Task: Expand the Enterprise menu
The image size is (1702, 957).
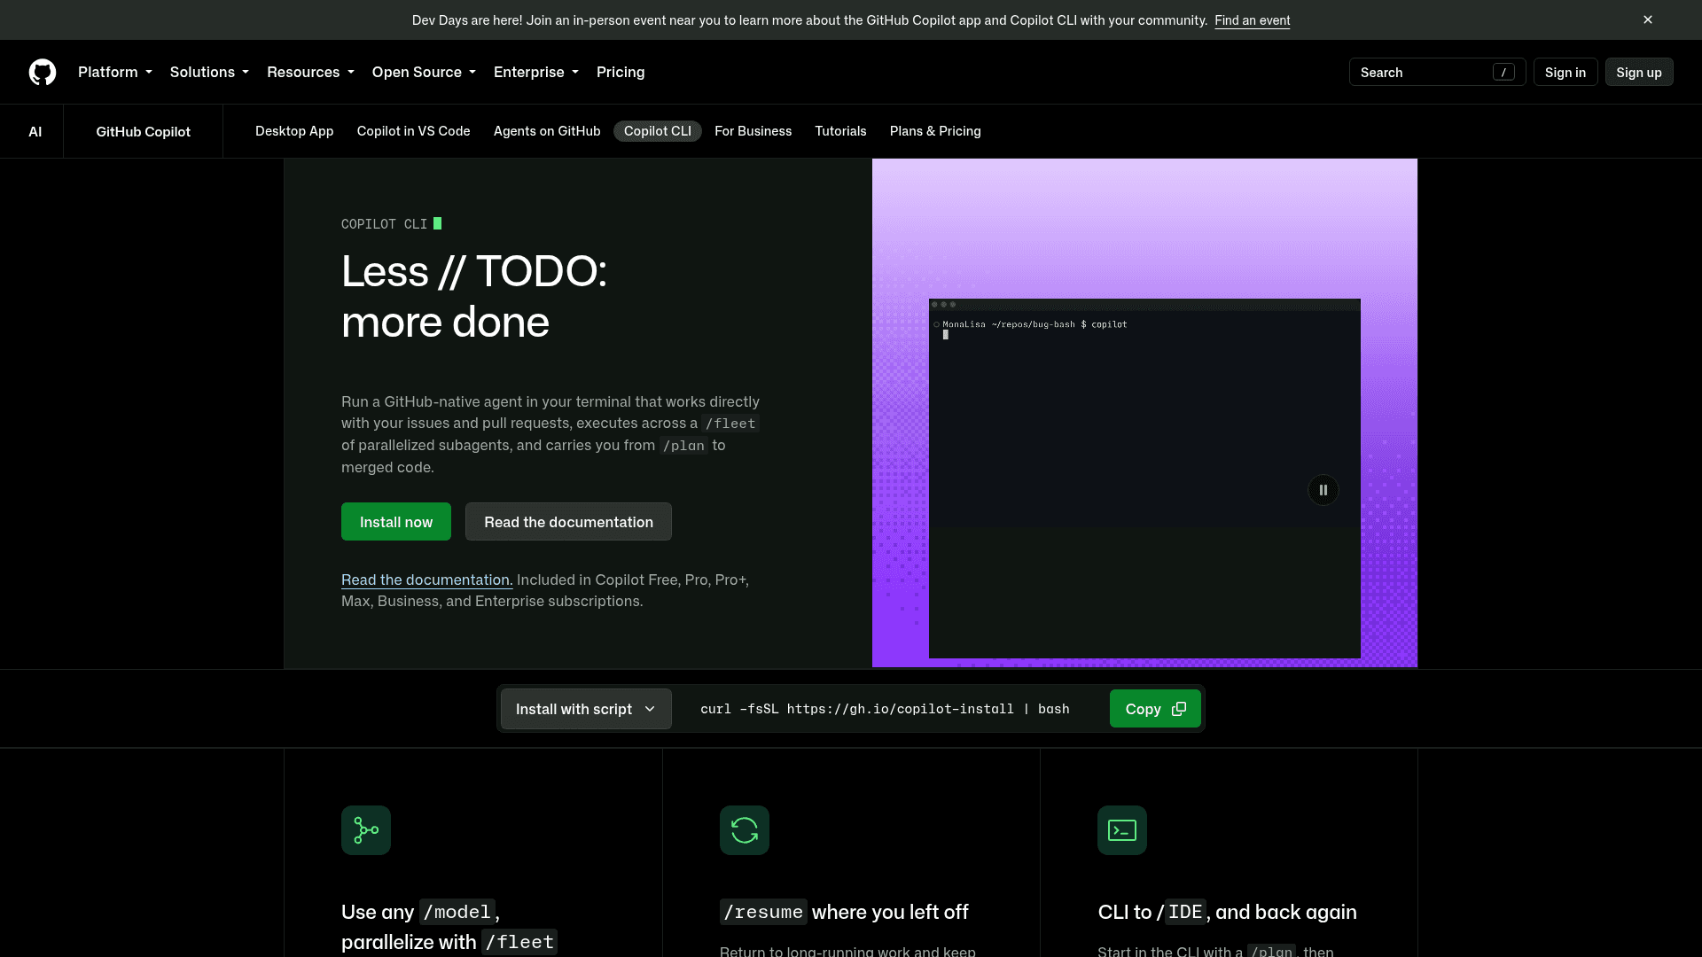Action: click(536, 72)
